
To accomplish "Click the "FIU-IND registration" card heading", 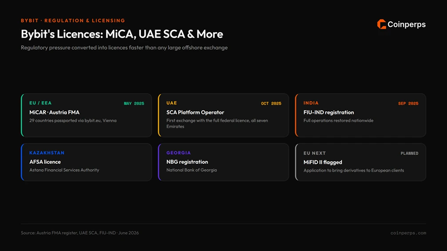I will 328,112.
